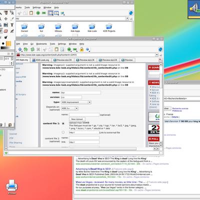Click the black-to-white gradient preview in GIMP toolbox

[x=5, y=48]
